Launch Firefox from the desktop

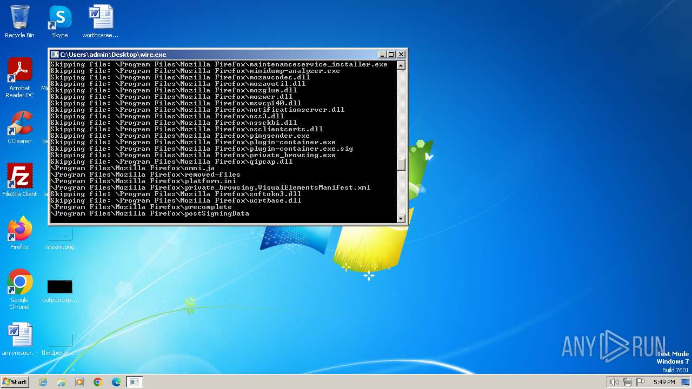click(x=19, y=233)
